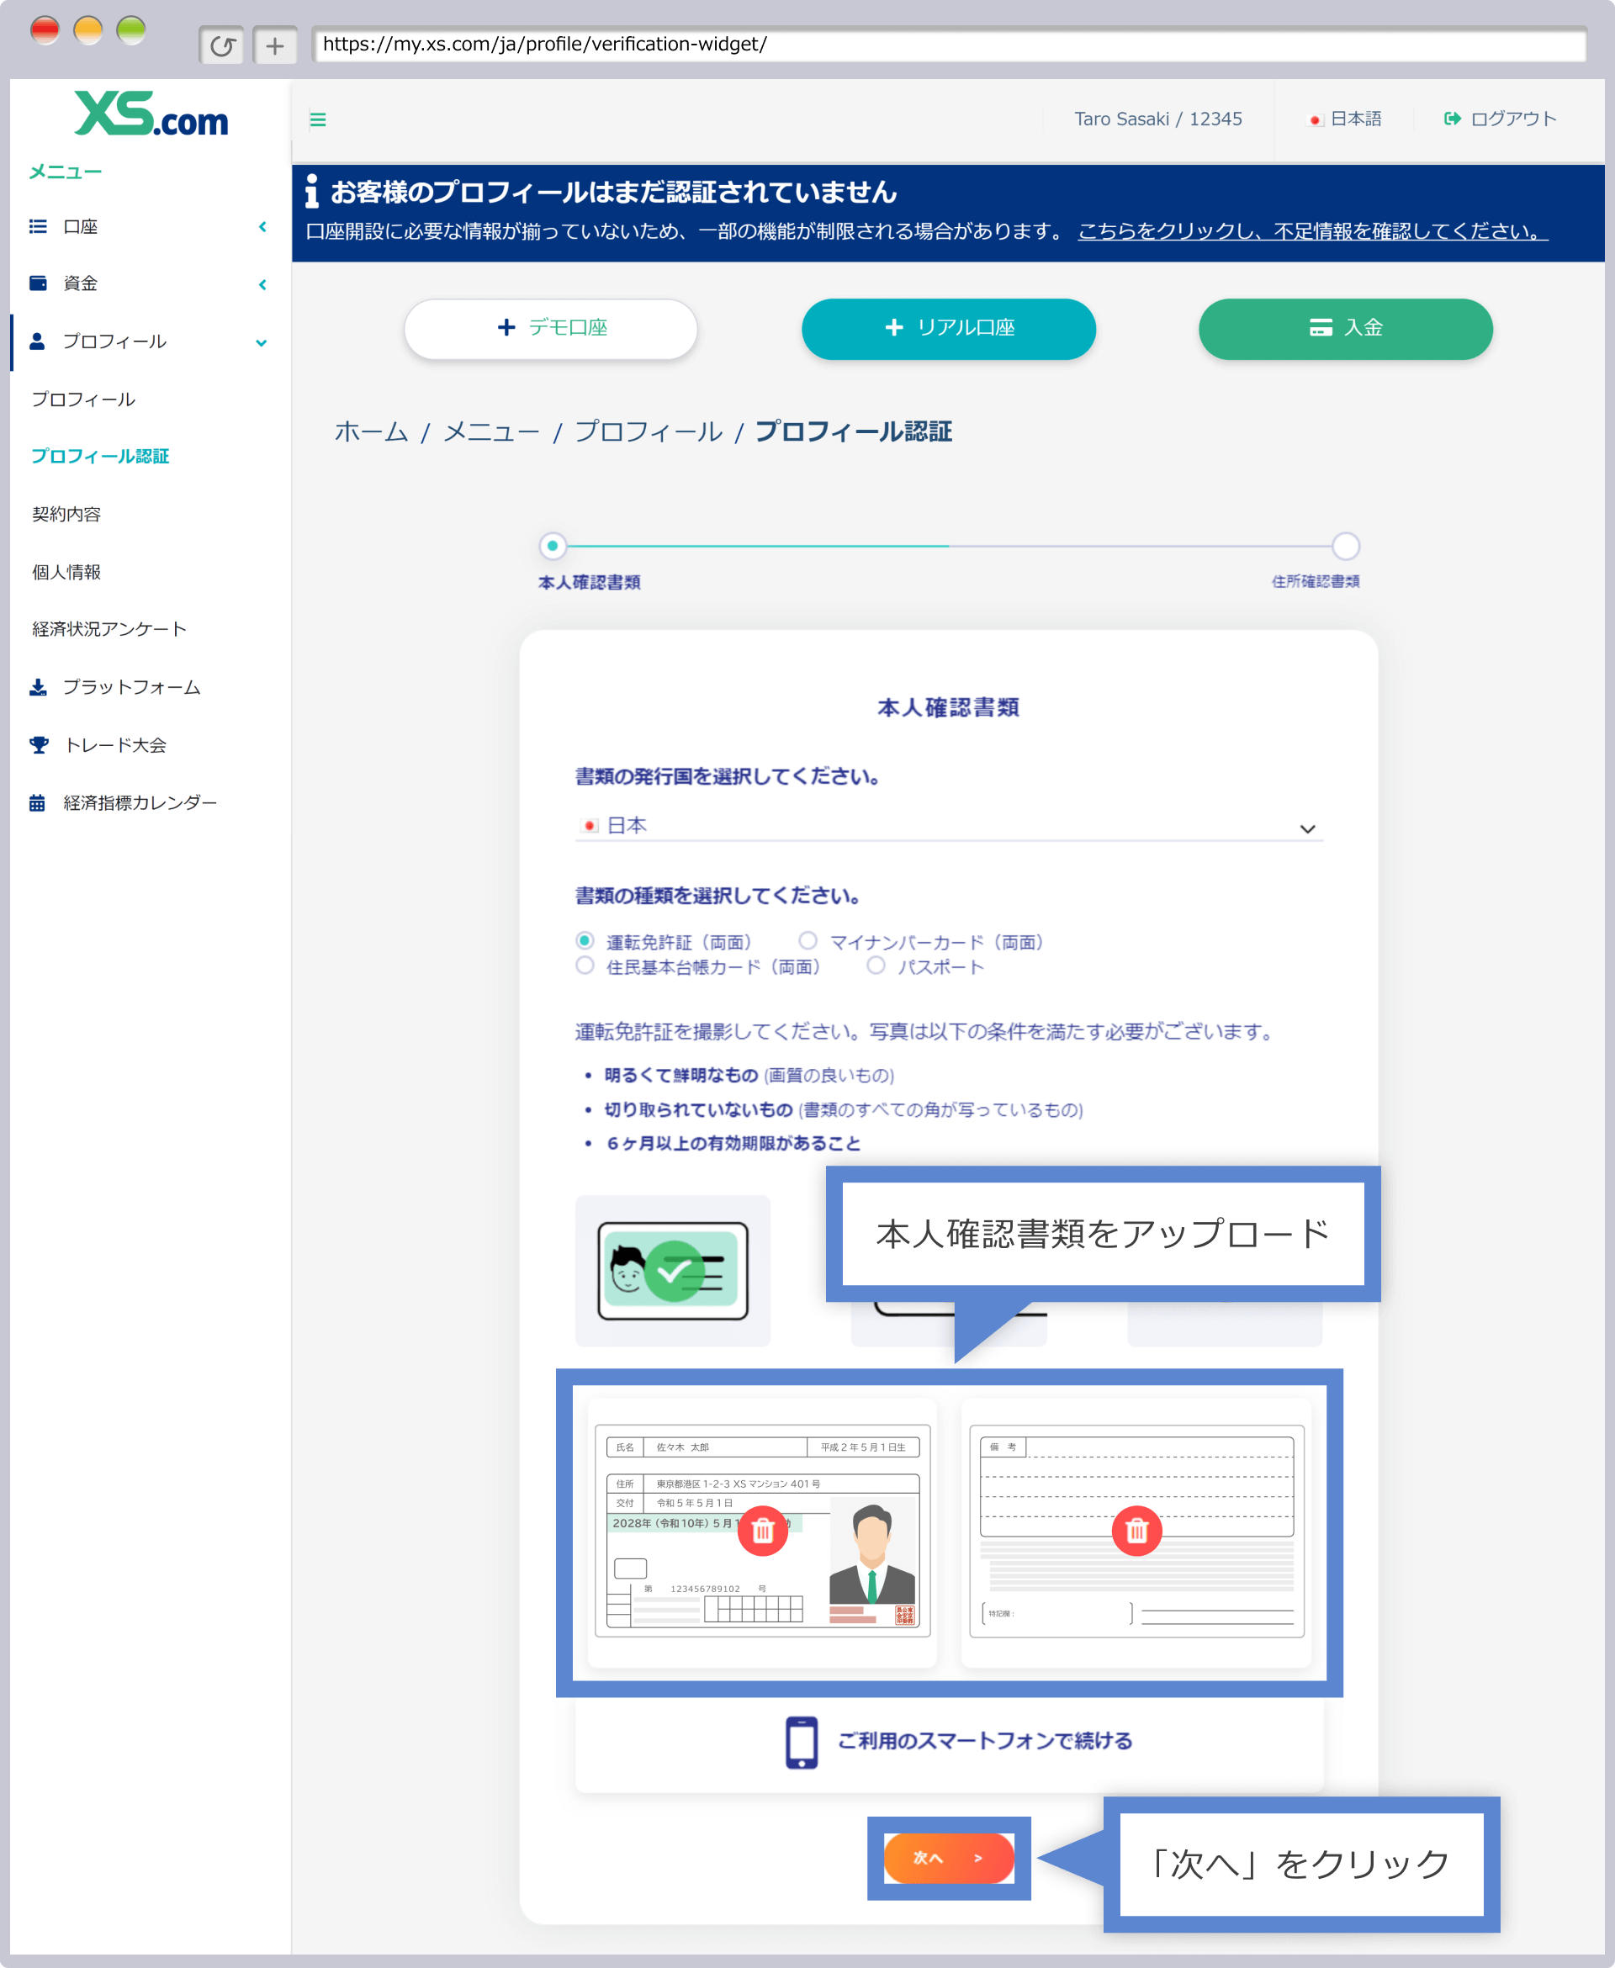
Task: Click the 口座 list icon in sidebar
Action: coord(38,226)
